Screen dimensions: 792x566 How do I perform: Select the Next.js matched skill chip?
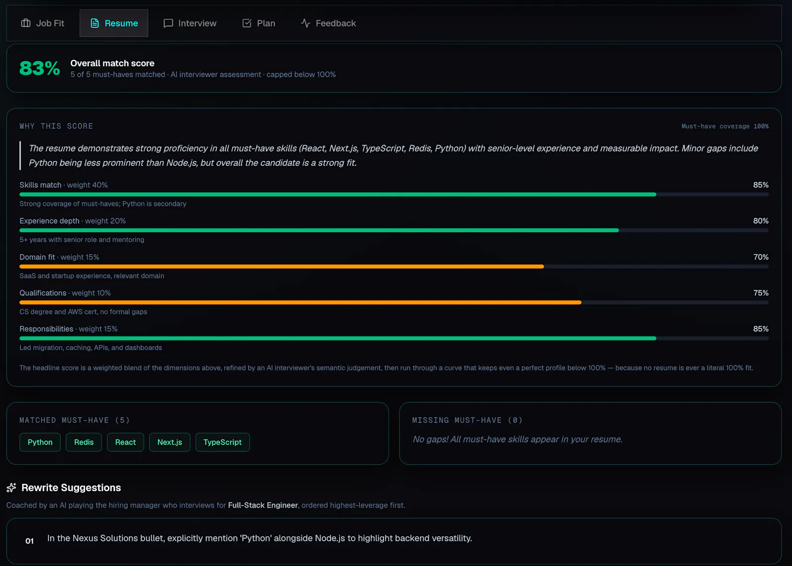[x=170, y=442]
